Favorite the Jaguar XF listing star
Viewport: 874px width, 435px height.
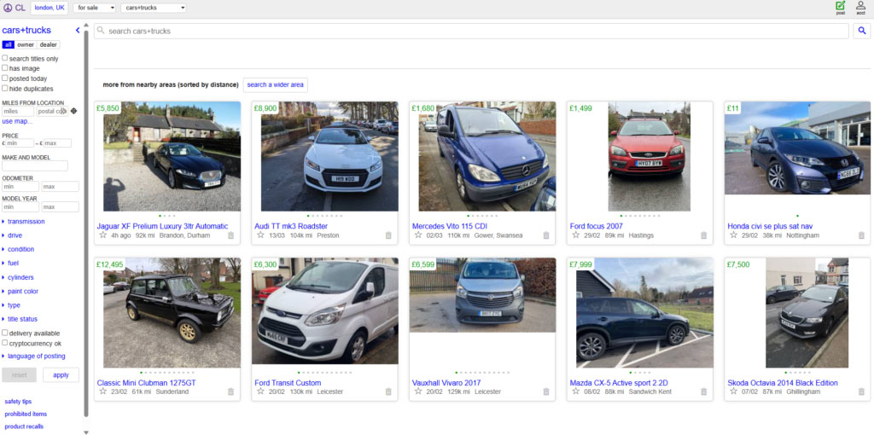102,235
